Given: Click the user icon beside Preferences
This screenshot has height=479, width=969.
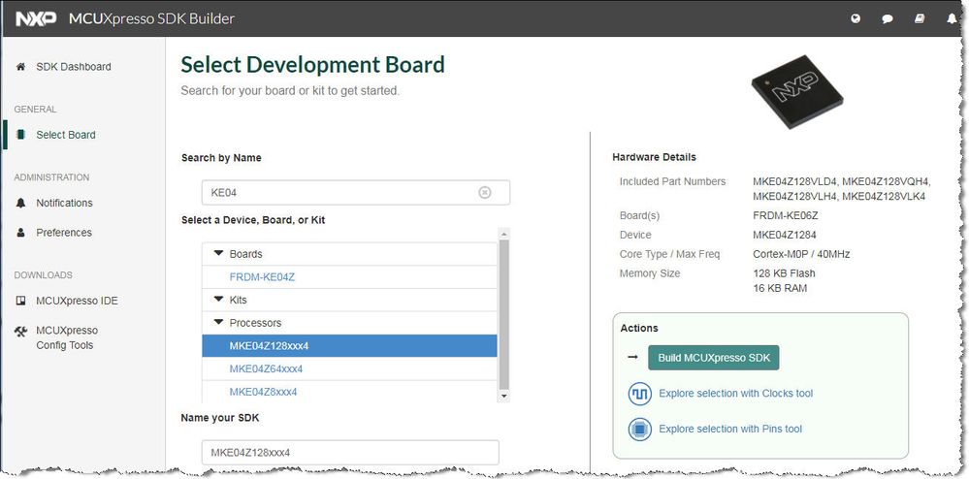Looking at the screenshot, I should coord(21,233).
